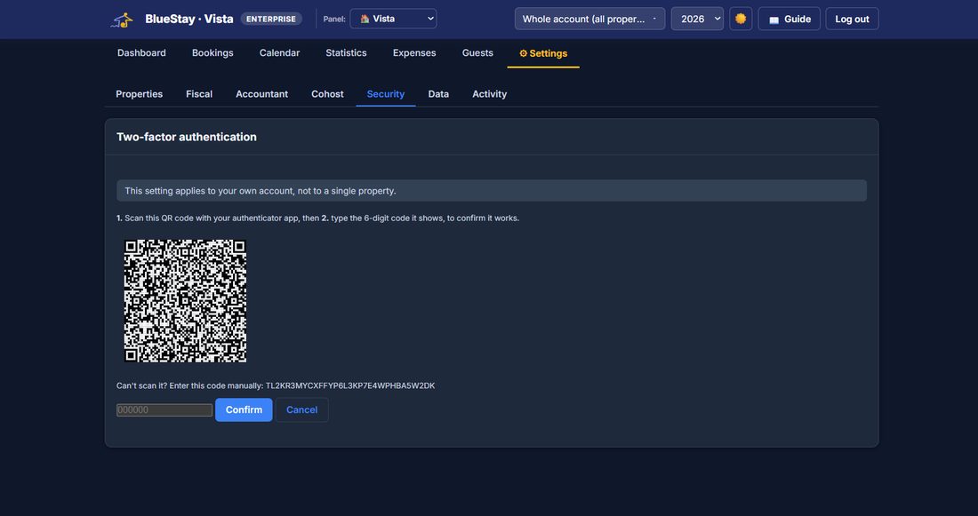Image resolution: width=978 pixels, height=516 pixels.
Task: Click the Confirm button
Action: click(244, 409)
